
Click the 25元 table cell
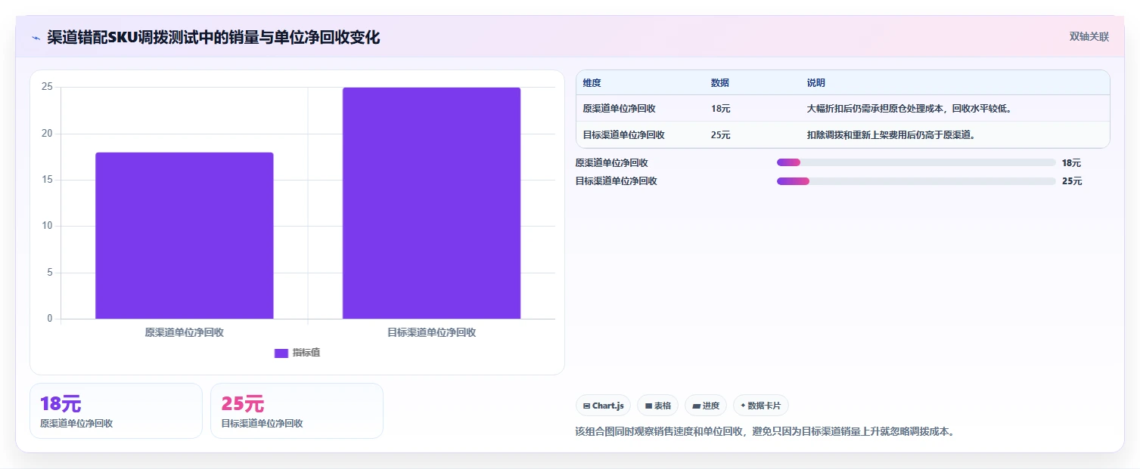tap(720, 135)
